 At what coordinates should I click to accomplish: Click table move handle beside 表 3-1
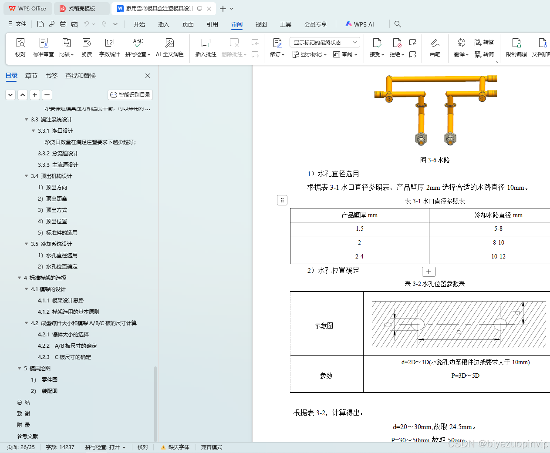282,200
